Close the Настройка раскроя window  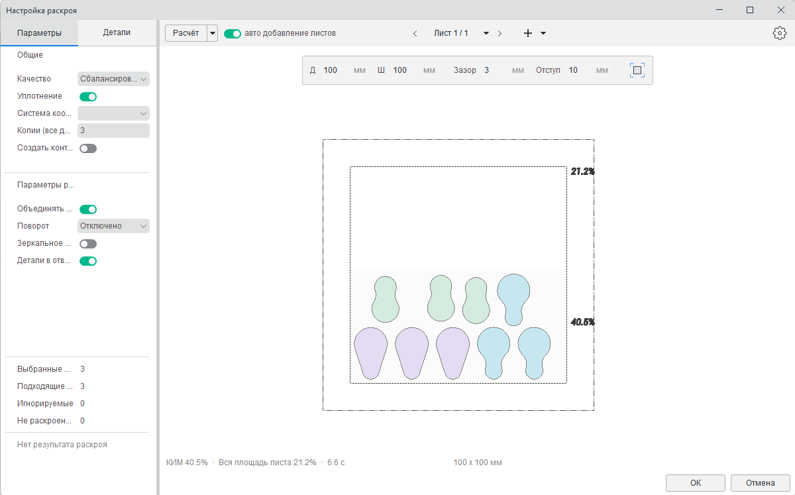780,10
